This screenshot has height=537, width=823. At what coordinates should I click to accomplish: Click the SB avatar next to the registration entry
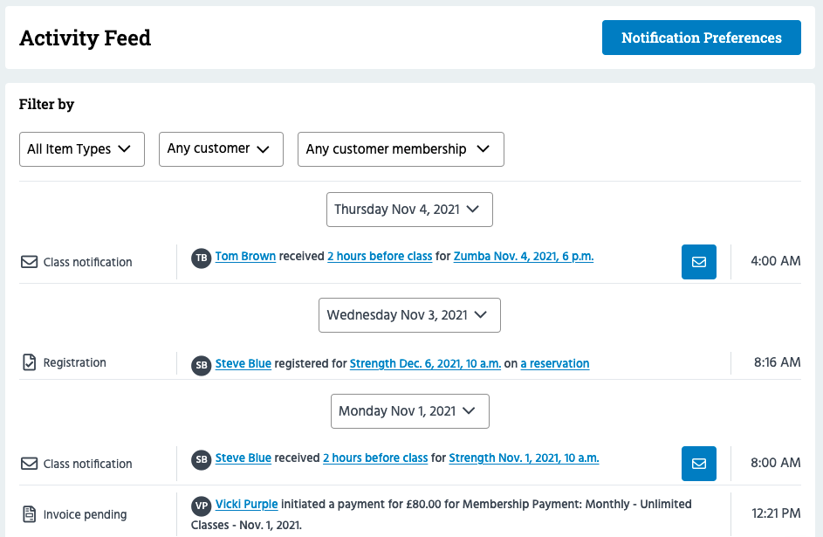coord(202,363)
